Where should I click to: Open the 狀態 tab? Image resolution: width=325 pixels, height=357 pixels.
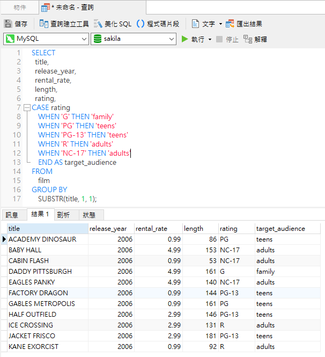89,215
